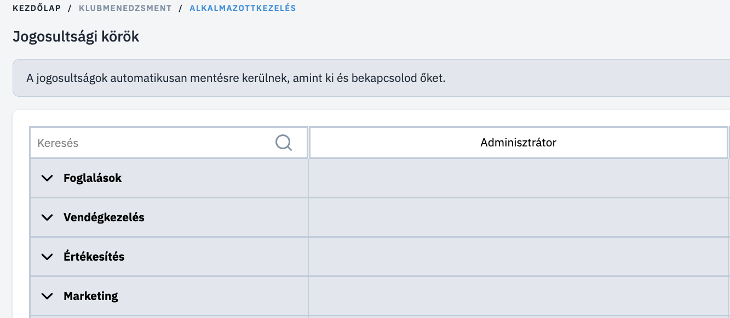
Task: Click the Adminisztrátor cell in Vendégkezelés row
Action: [x=519, y=217]
